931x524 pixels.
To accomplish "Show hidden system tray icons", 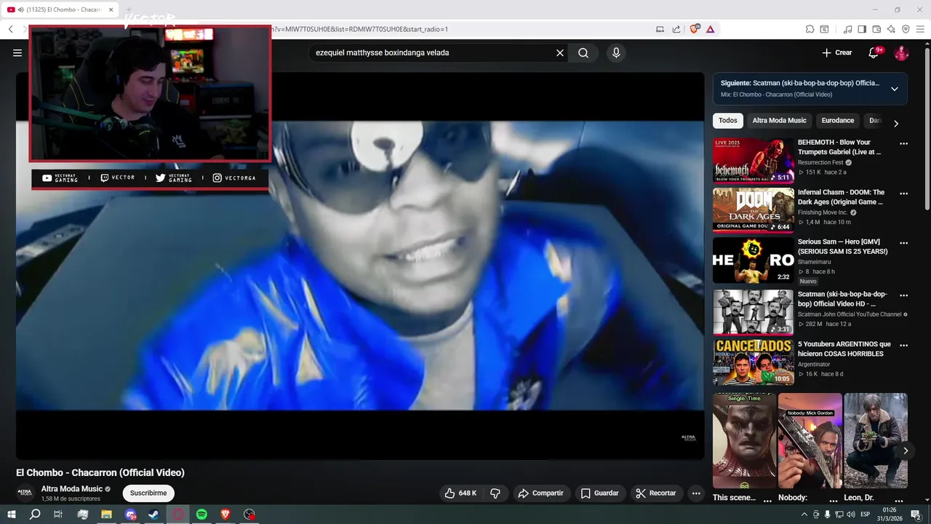I will pyautogui.click(x=804, y=515).
